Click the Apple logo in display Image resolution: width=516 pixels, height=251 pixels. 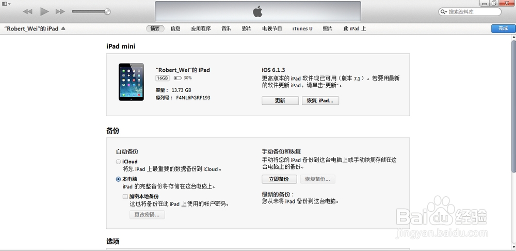pos(257,11)
